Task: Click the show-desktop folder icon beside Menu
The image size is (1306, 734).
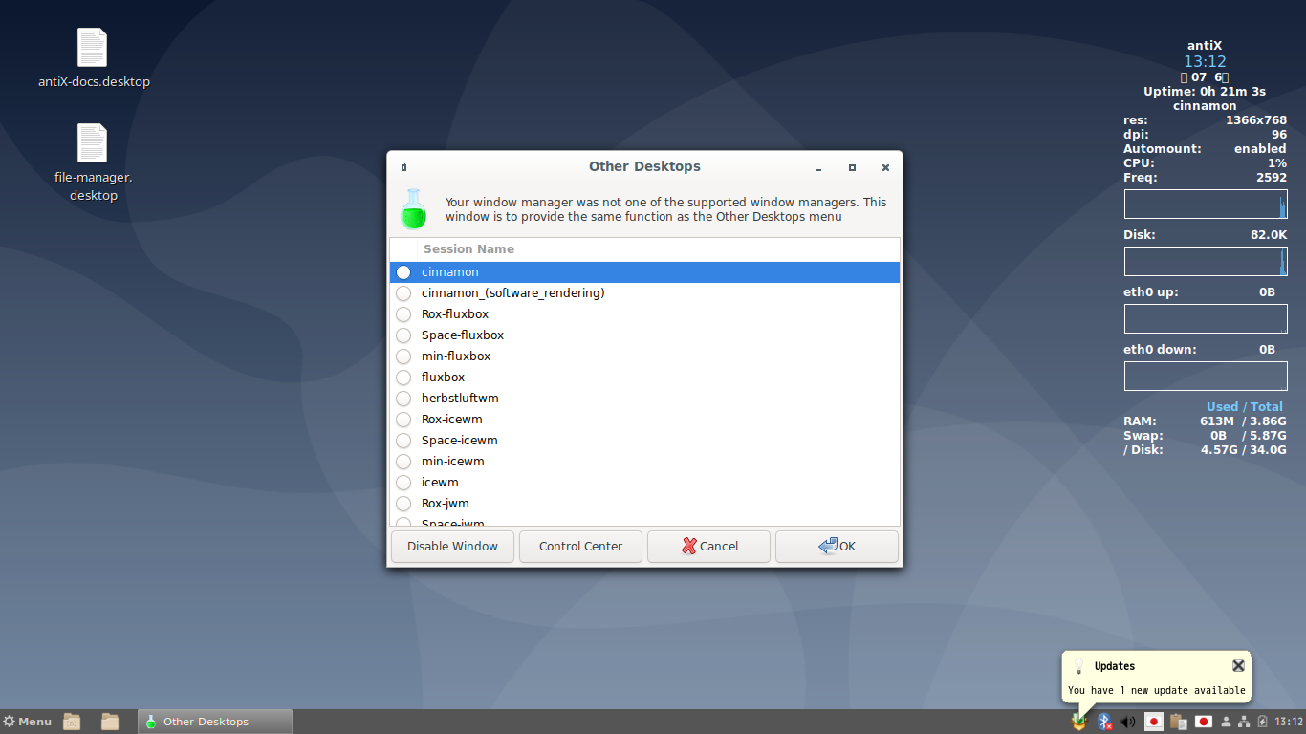Action: point(72,722)
